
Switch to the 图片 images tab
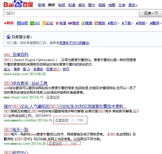[x=92, y=5]
